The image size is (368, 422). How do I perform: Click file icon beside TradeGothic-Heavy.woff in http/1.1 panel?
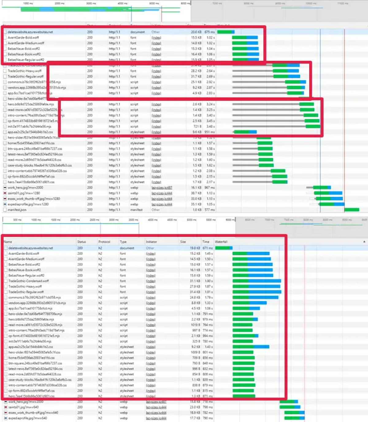(x=5, y=71)
